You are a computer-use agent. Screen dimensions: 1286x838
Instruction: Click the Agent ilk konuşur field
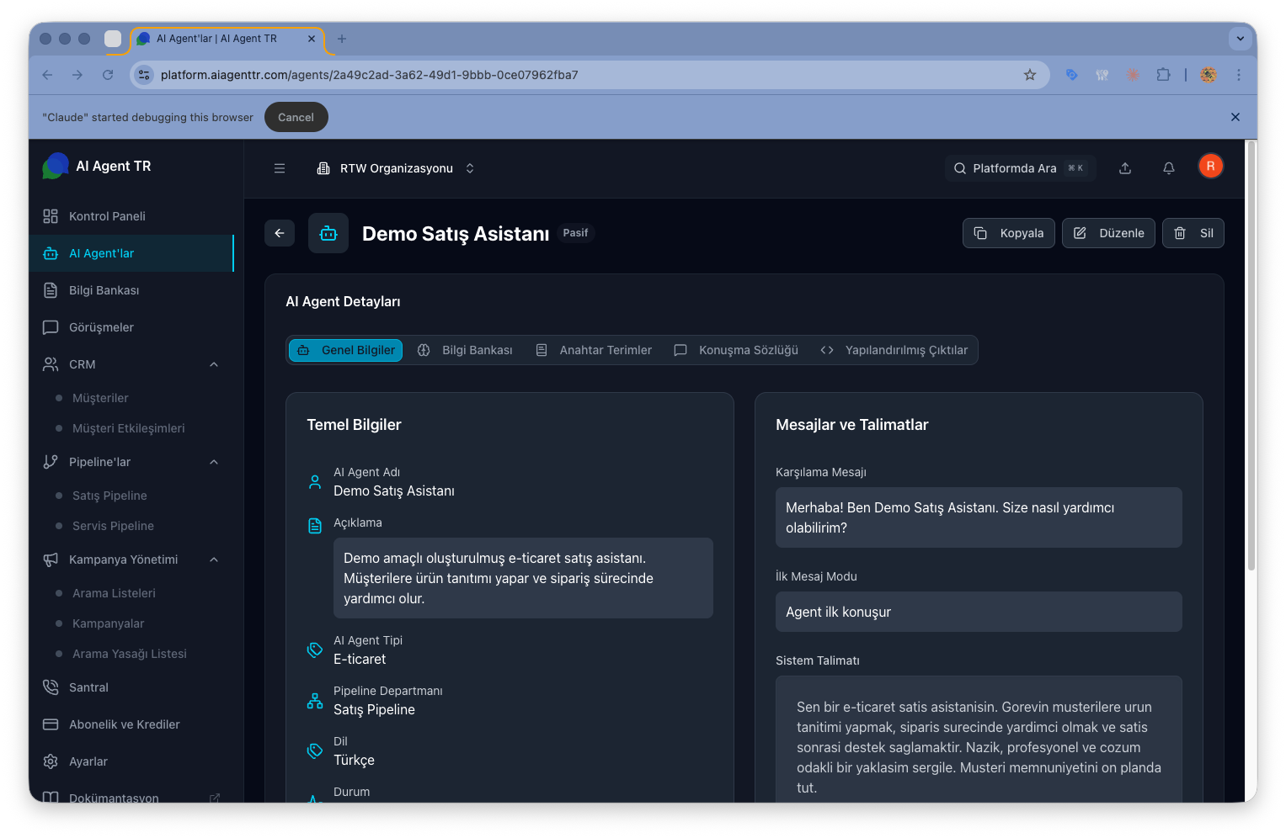[979, 612]
